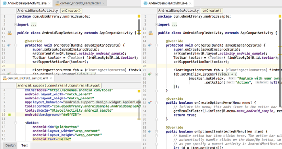Select the Text tab at bottom
Image resolution: width=282 pixels, height=149 pixels.
25,145
